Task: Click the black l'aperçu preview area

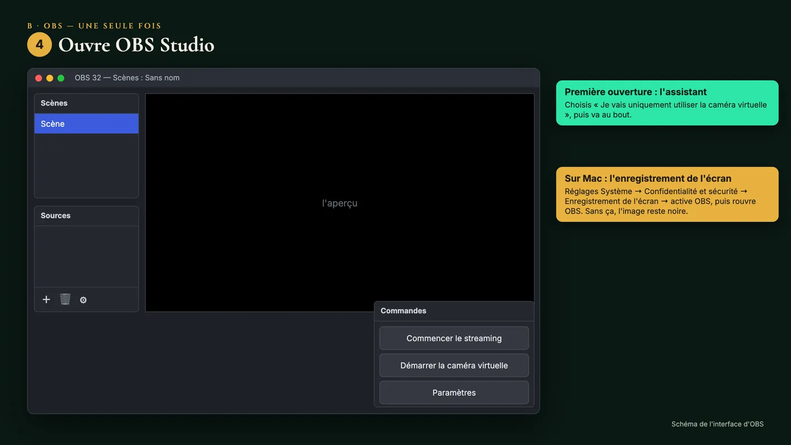Action: pos(340,203)
